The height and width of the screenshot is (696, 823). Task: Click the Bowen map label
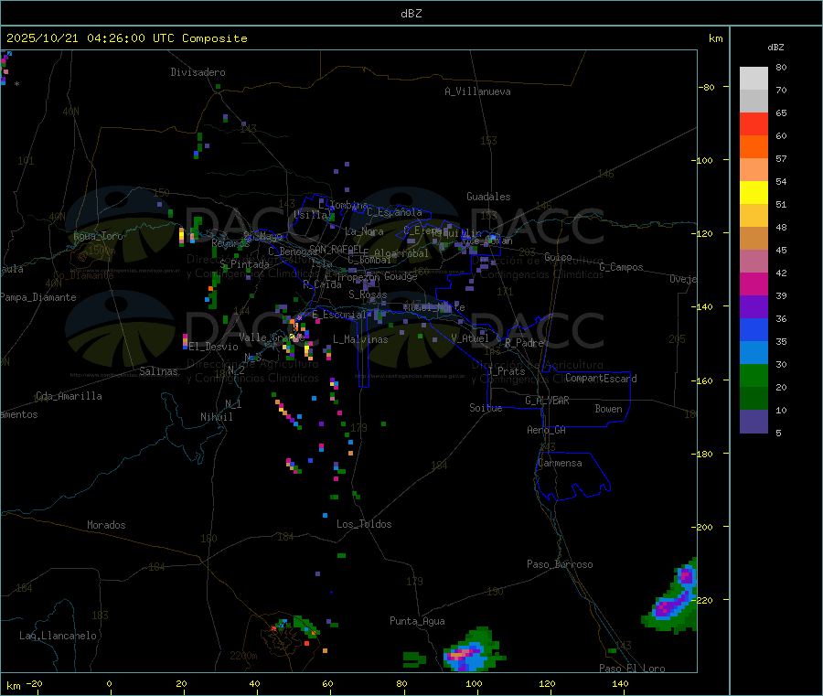pyautogui.click(x=609, y=409)
